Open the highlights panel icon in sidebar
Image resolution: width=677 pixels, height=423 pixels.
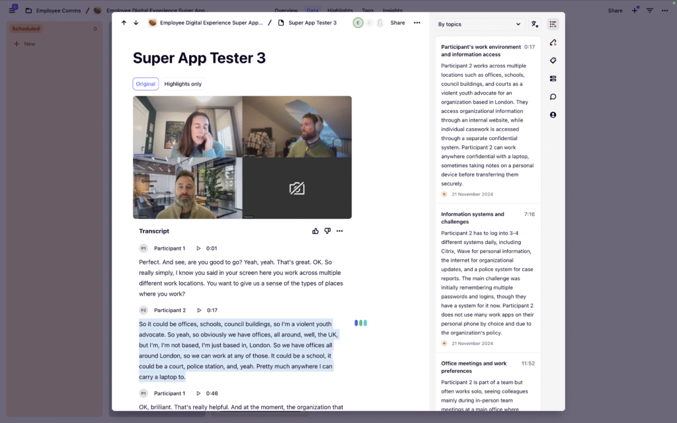553,42
